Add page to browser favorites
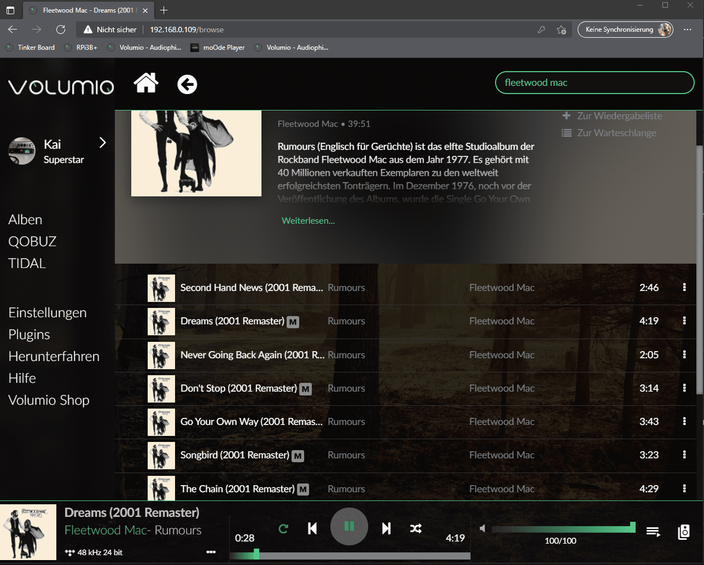Image resolution: width=704 pixels, height=565 pixels. coord(561,30)
